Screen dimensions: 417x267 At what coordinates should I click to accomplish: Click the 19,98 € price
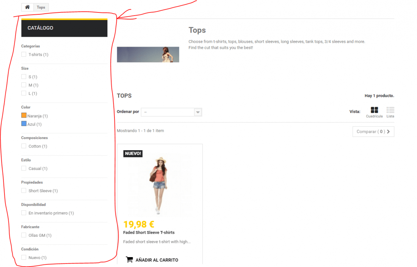tap(138, 224)
